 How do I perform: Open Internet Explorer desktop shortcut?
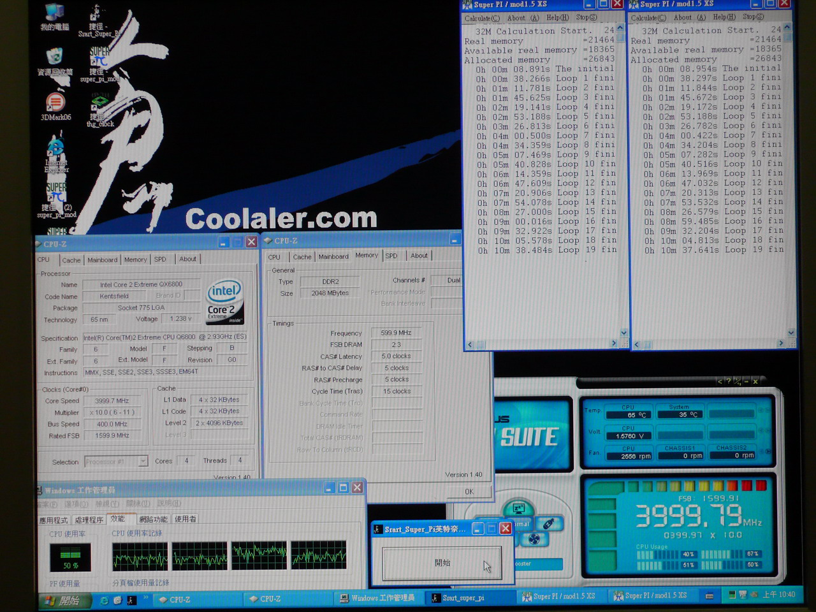click(56, 155)
